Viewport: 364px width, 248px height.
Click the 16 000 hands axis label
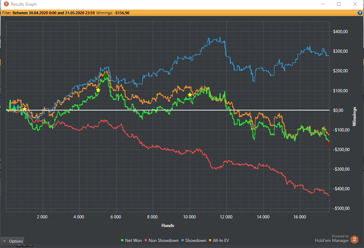point(300,217)
